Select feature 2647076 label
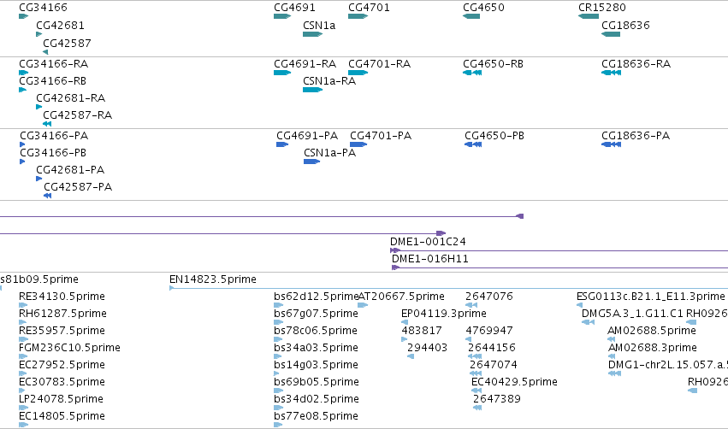Viewport: 728px width, 429px height. [x=488, y=297]
